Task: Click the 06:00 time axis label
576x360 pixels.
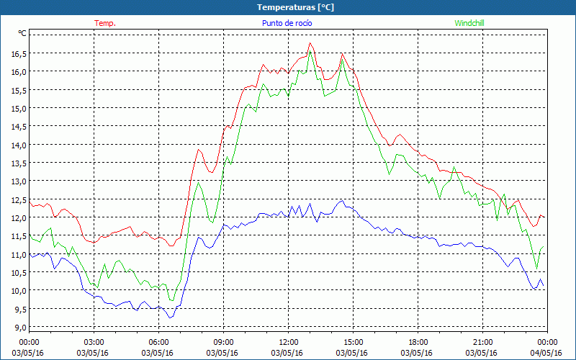Action: pos(158,343)
